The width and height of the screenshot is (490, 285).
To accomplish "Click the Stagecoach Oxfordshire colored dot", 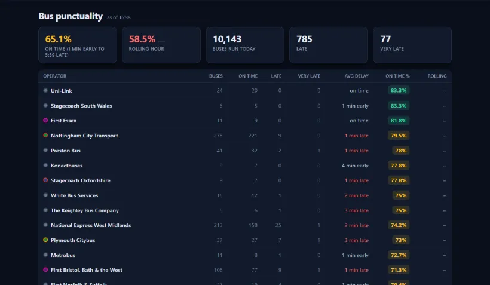I will [45, 180].
